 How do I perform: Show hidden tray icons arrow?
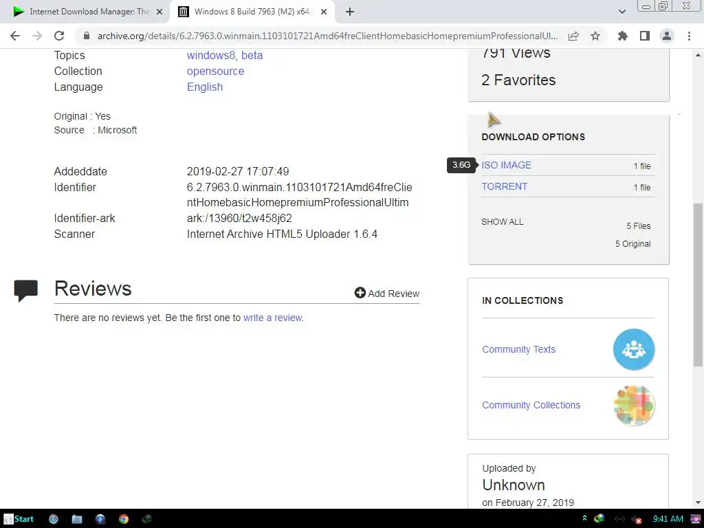tap(584, 519)
